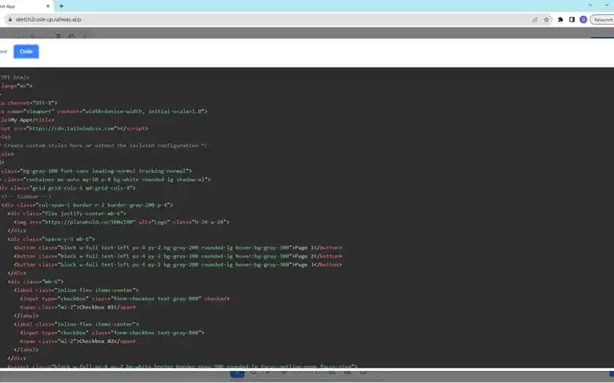614x383 pixels.
Task: Click the placehold.co img src line
Action: click(x=122, y=222)
